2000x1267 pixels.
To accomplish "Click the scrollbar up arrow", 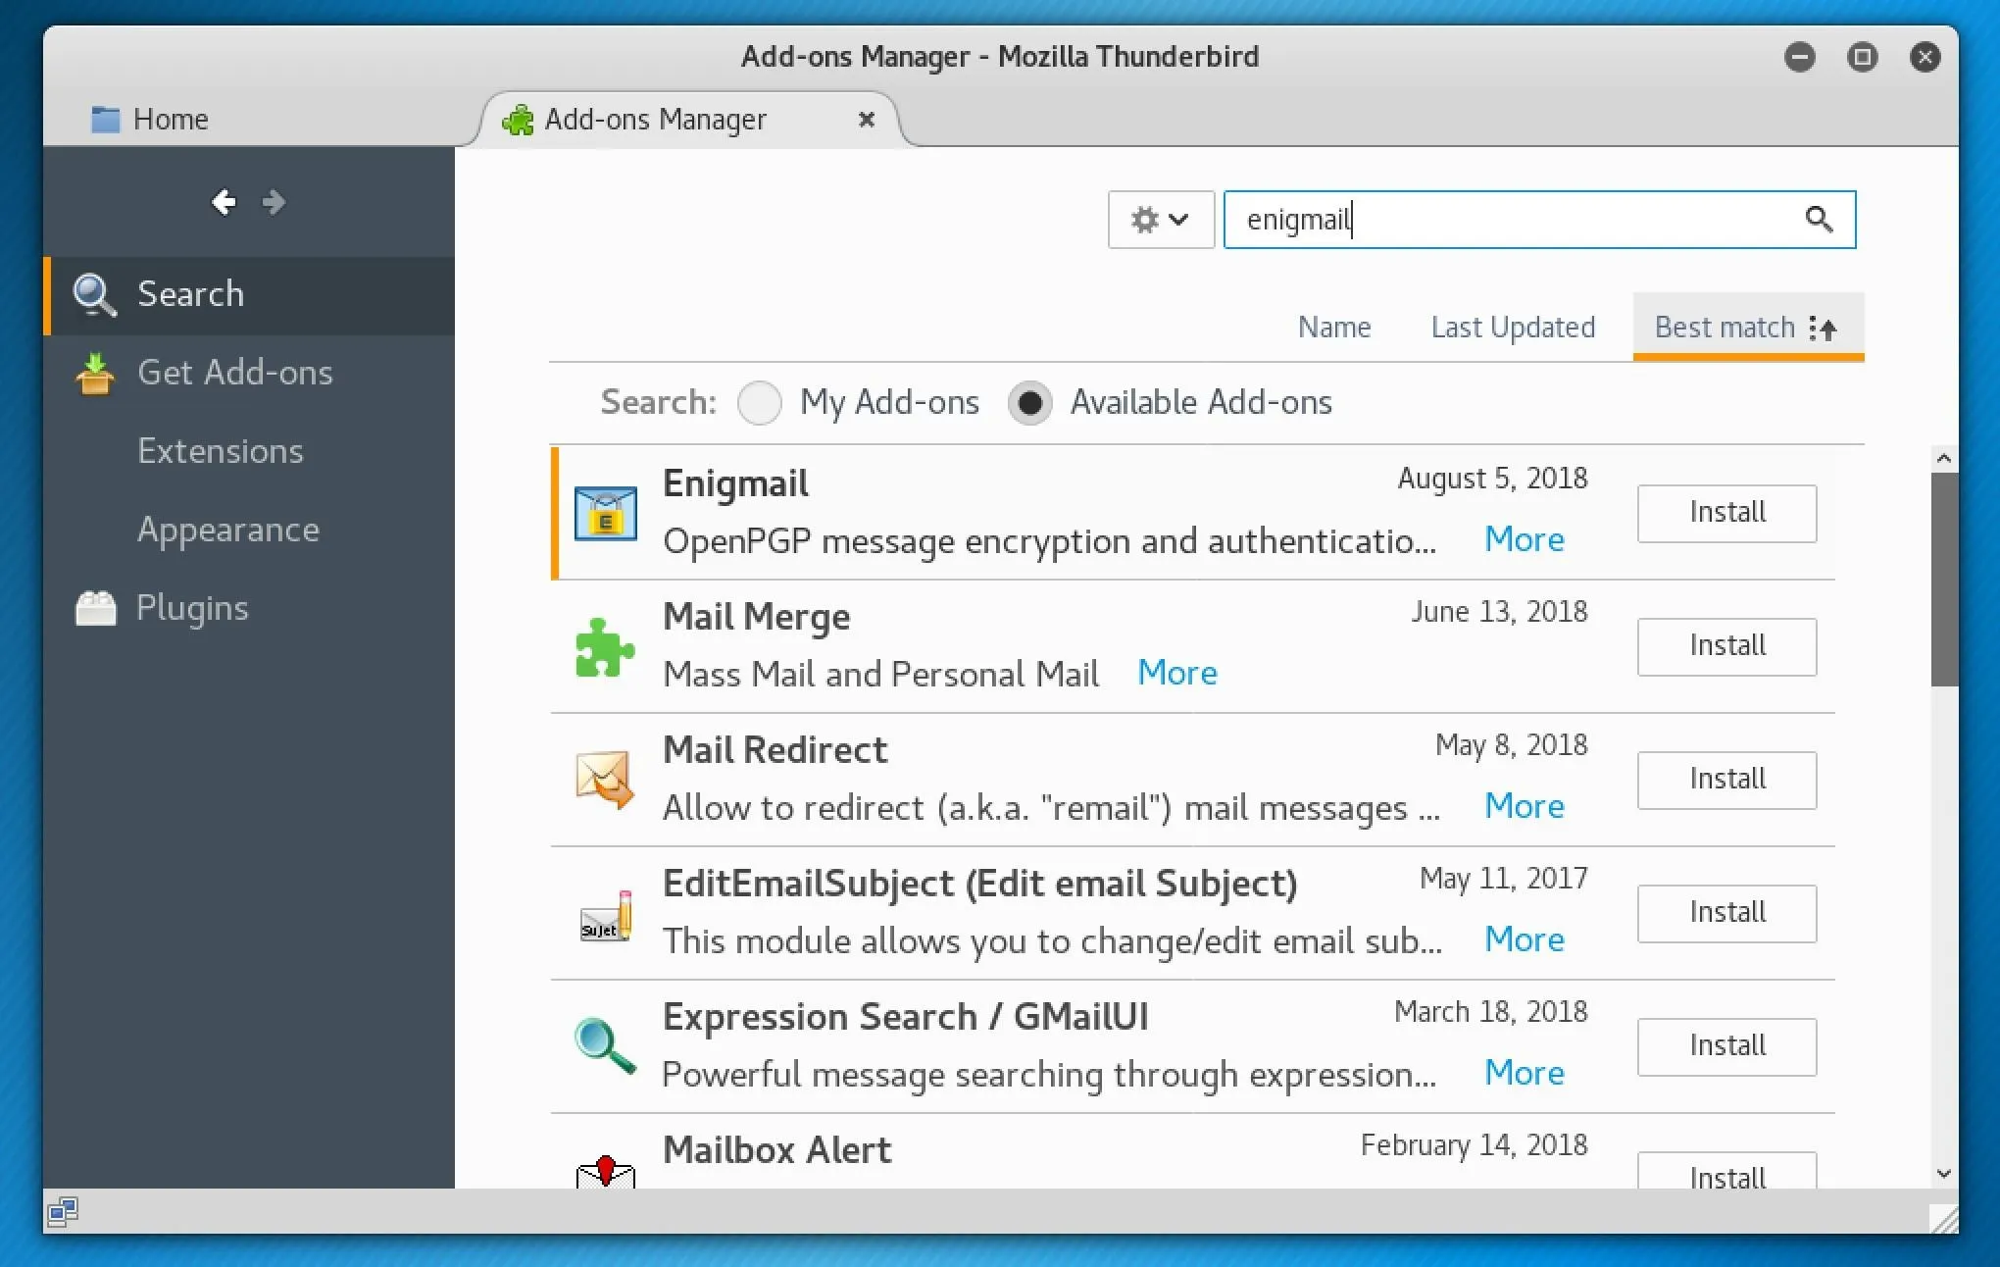I will (x=1943, y=458).
